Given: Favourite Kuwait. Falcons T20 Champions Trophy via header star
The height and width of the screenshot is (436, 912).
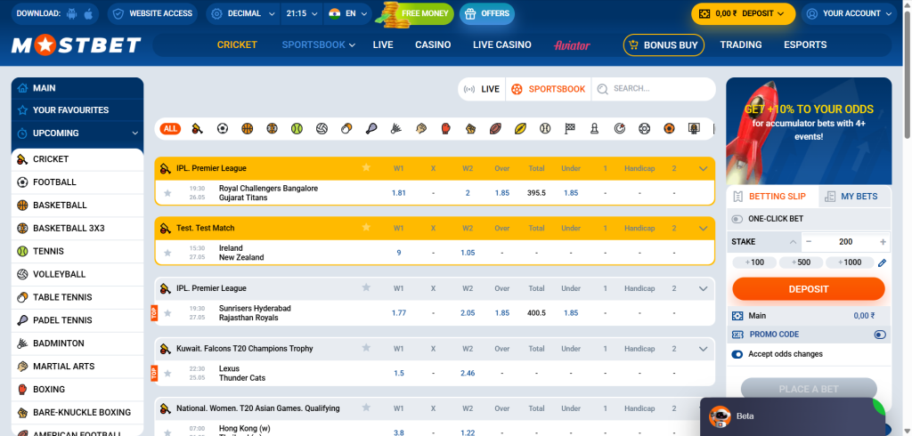Looking at the screenshot, I should click(x=366, y=348).
